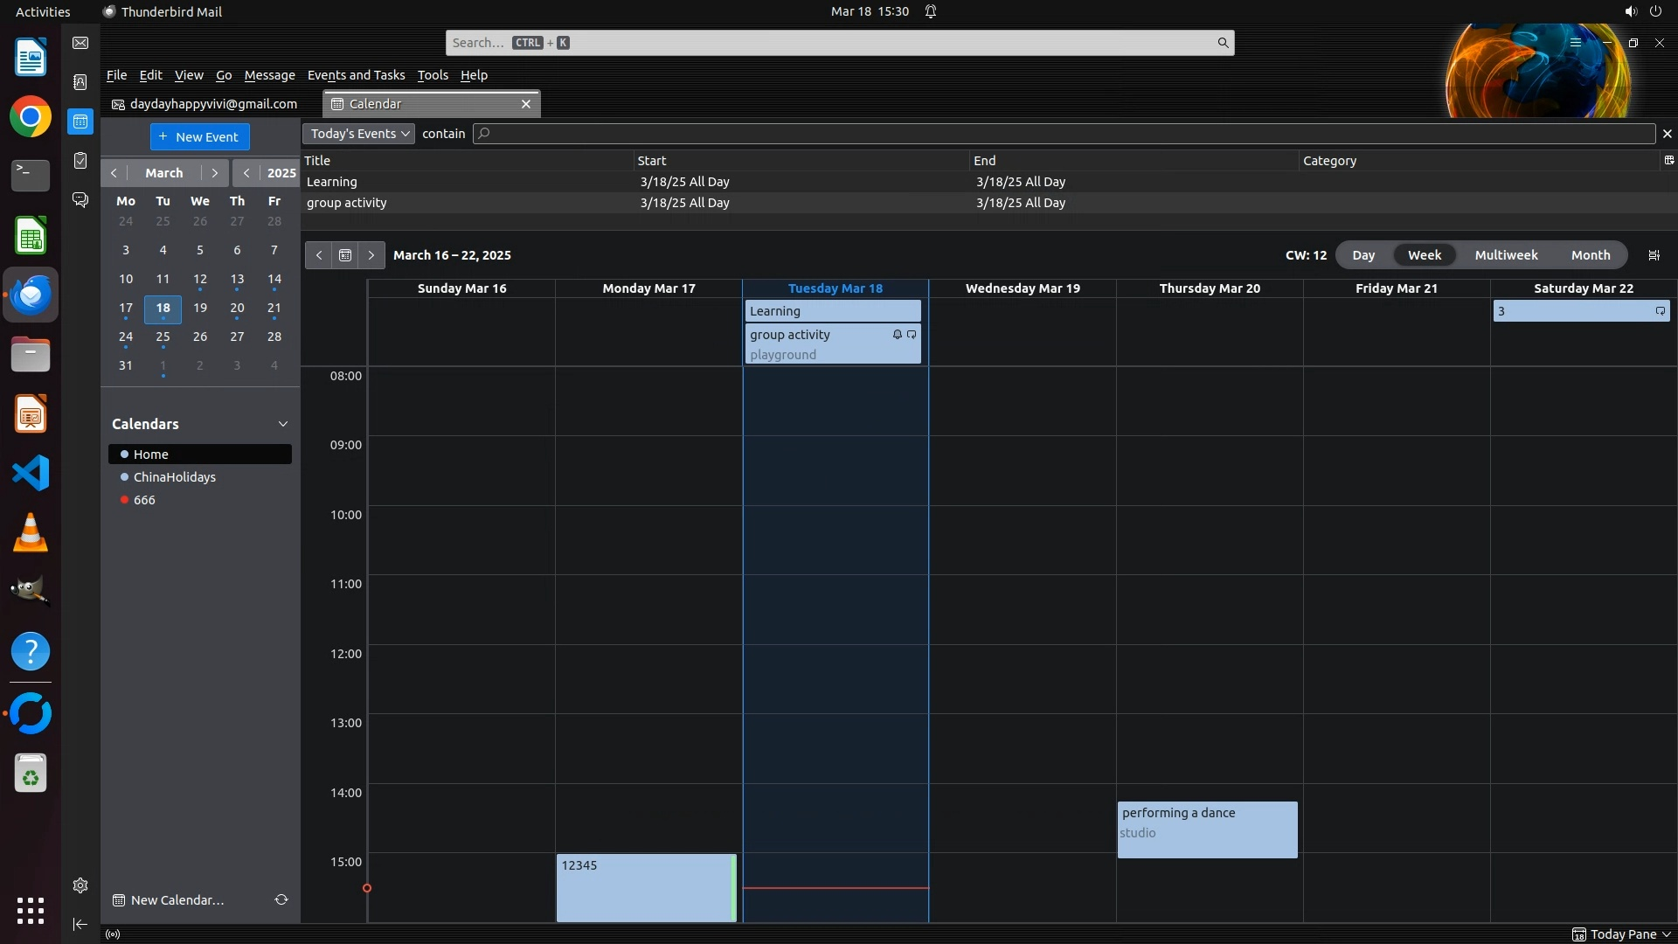Open the Chat space icon

pyautogui.click(x=80, y=200)
